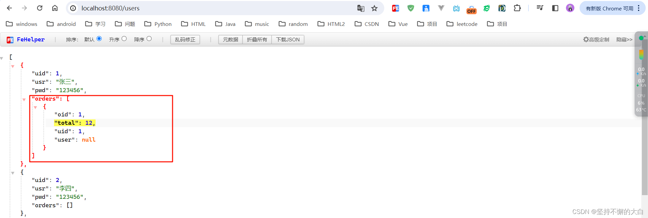Select 降序 descending sort radio
Image resolution: width=648 pixels, height=218 pixels.
coord(149,39)
